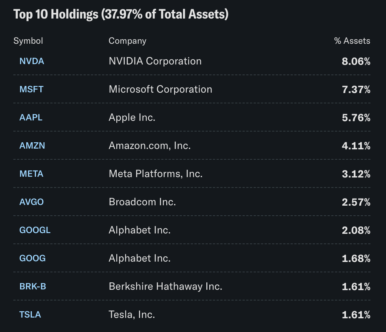Open the META ticker link

[31, 174]
